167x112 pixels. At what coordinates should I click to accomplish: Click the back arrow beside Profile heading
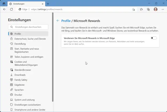[x=58, y=21]
